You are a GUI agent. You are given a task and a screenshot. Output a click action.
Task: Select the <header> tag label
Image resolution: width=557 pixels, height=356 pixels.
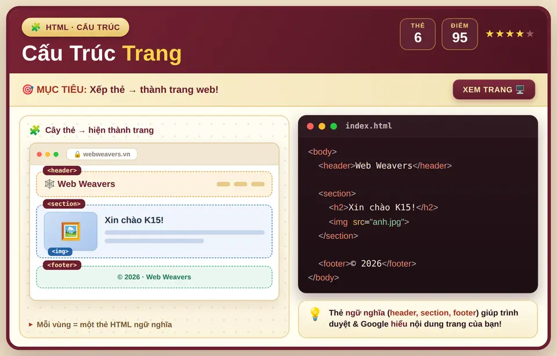pos(62,170)
